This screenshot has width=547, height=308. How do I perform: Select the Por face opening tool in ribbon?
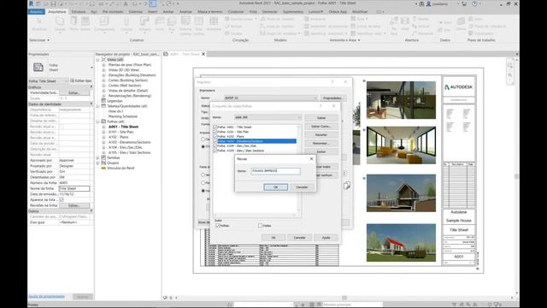[x=394, y=25]
